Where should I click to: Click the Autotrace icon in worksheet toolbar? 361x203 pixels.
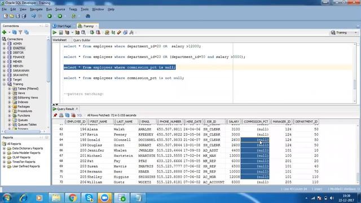point(77,33)
